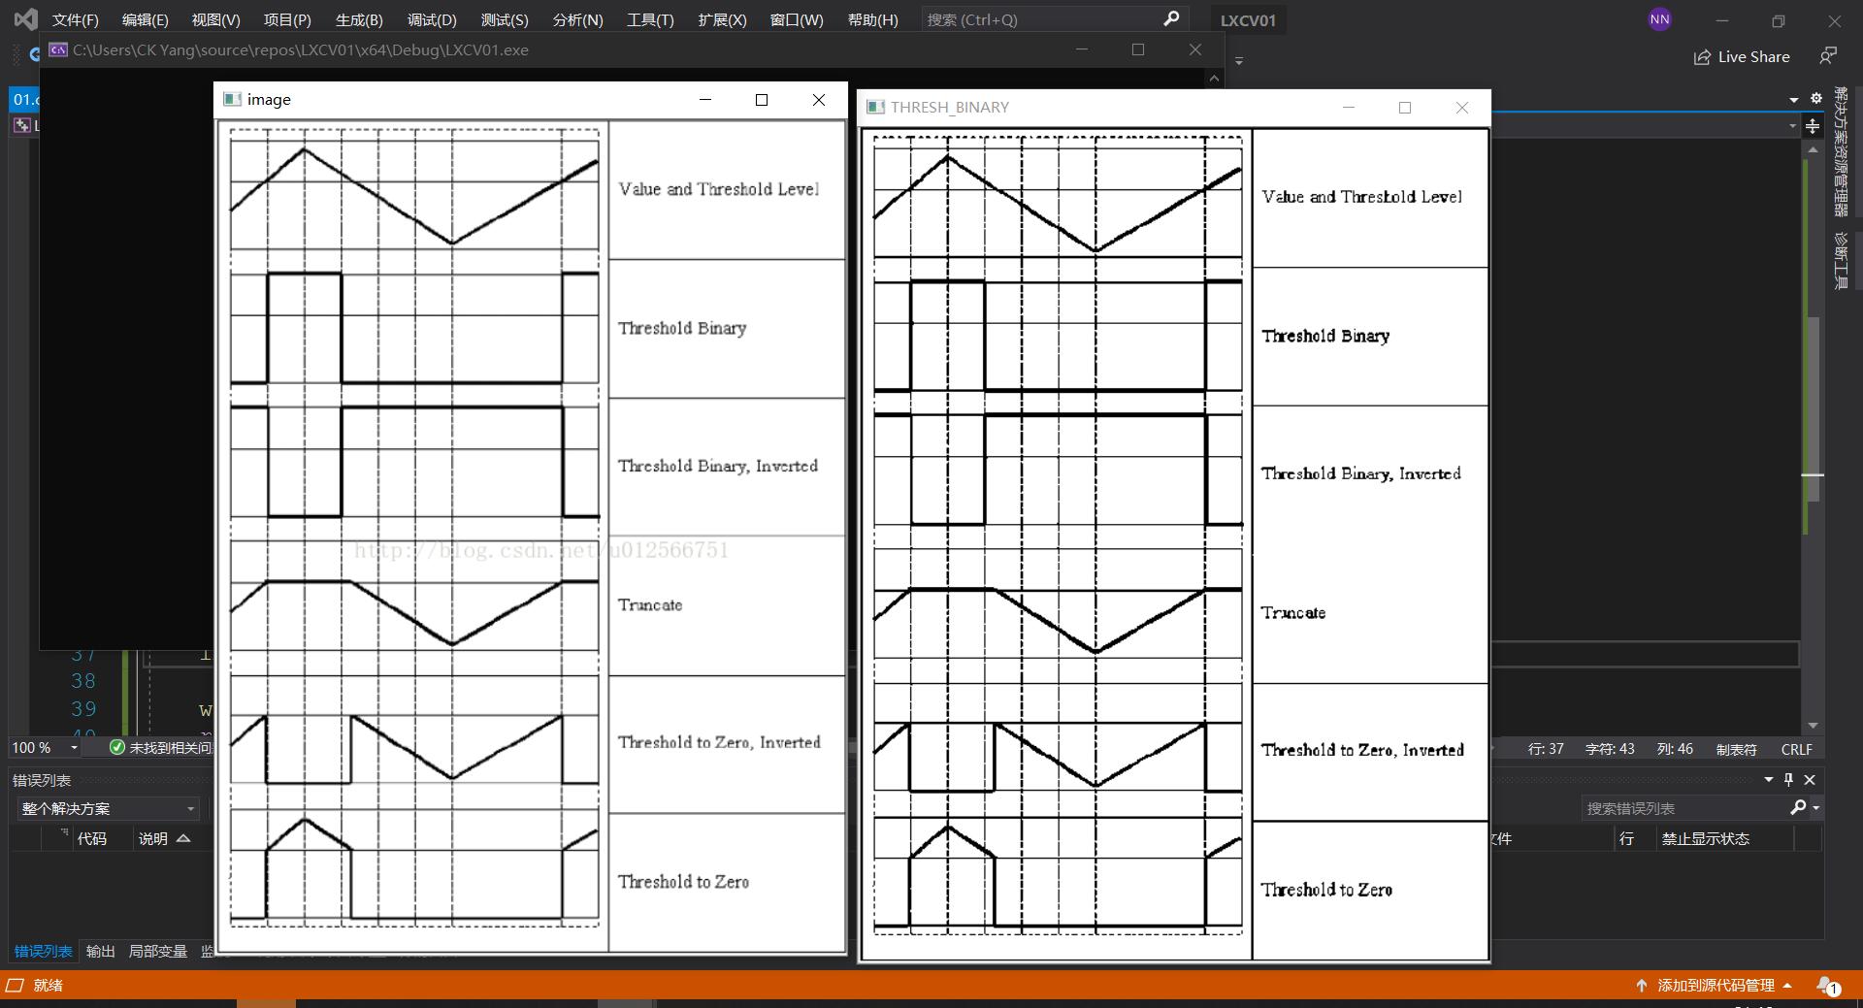Open the 帮助(H) menu

tap(872, 19)
